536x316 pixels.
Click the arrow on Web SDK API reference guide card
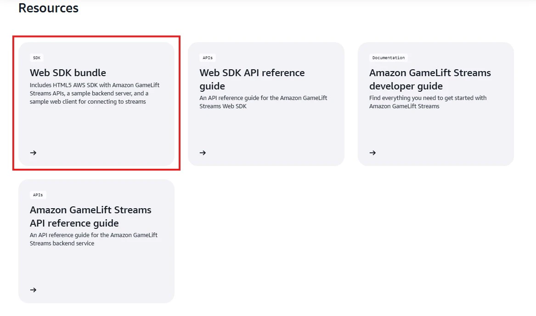click(203, 153)
